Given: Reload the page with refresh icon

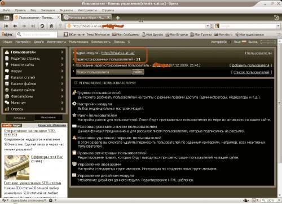Looking at the screenshot, I should click(42, 26).
